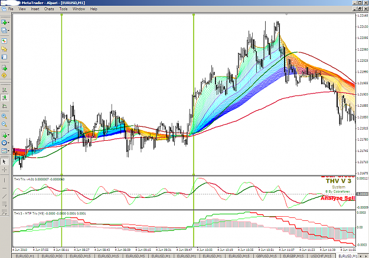Toggle Expert Advisors yellow diamond icon
The image size is (369, 258).
pyautogui.click(x=4, y=75)
